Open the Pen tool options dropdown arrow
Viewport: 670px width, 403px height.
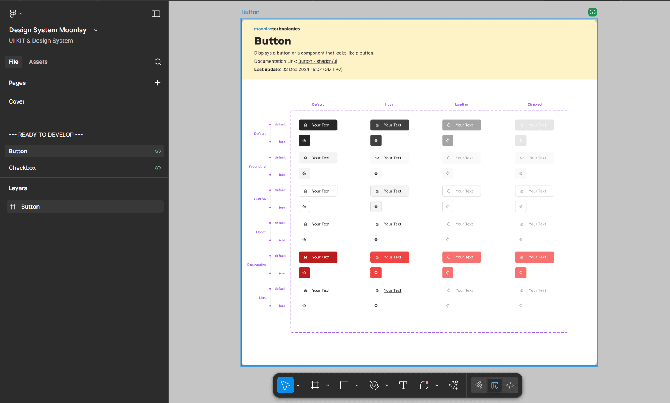click(387, 386)
